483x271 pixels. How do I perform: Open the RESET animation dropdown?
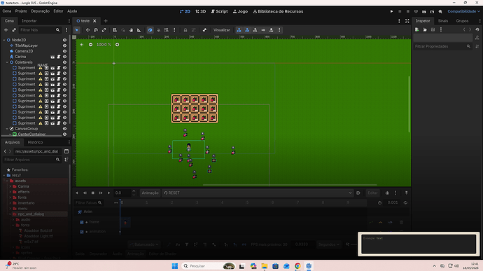coord(258,193)
